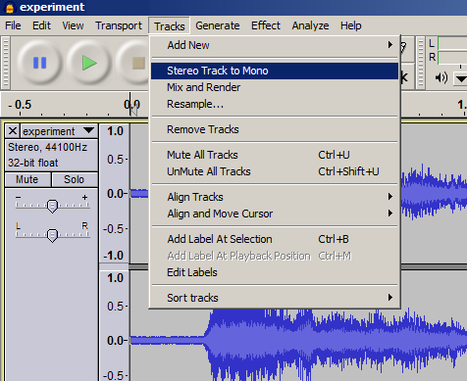Click the meter toolbar drag grip
This screenshot has height=381, width=467.
tap(420, 63)
